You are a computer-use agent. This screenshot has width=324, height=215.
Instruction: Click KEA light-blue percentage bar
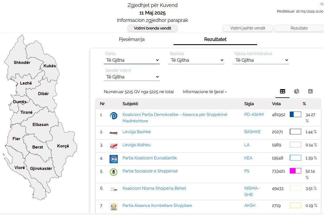(295, 158)
